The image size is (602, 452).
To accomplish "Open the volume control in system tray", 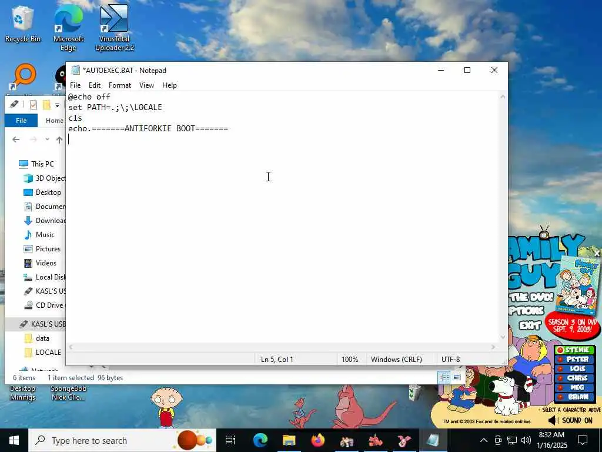I will click(x=526, y=440).
